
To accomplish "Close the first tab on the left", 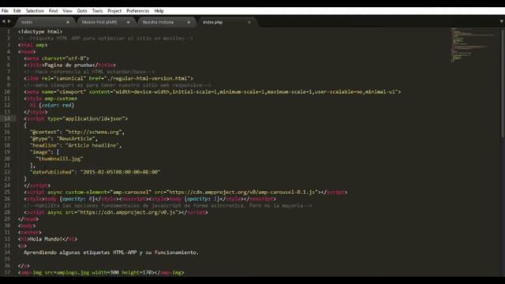I will 68,22.
